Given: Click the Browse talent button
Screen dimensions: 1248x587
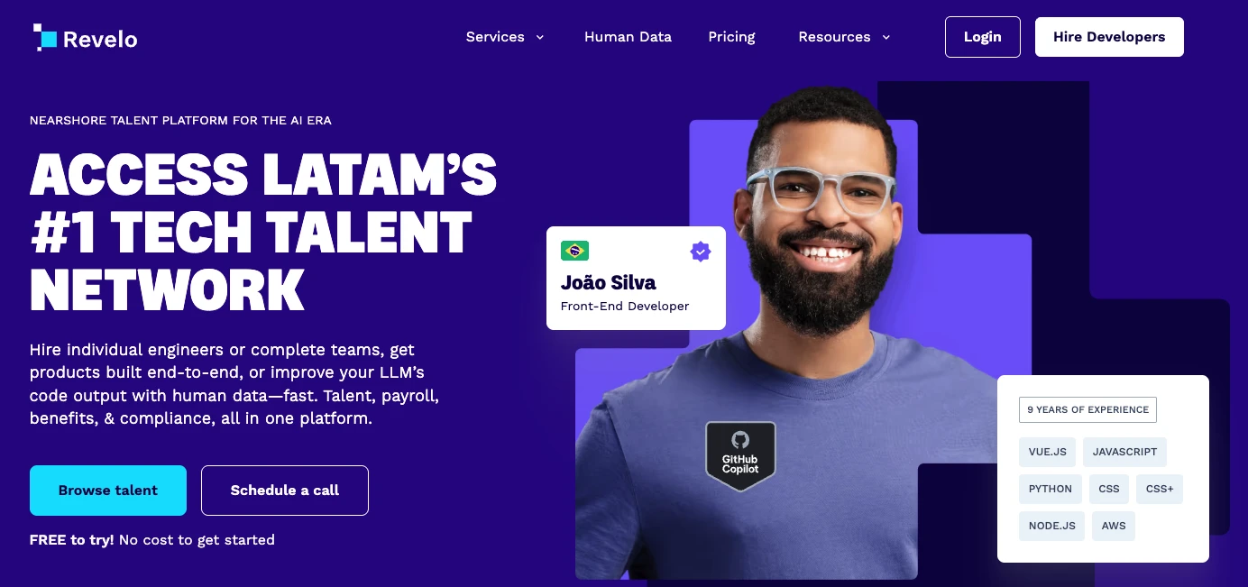Looking at the screenshot, I should pyautogui.click(x=108, y=491).
